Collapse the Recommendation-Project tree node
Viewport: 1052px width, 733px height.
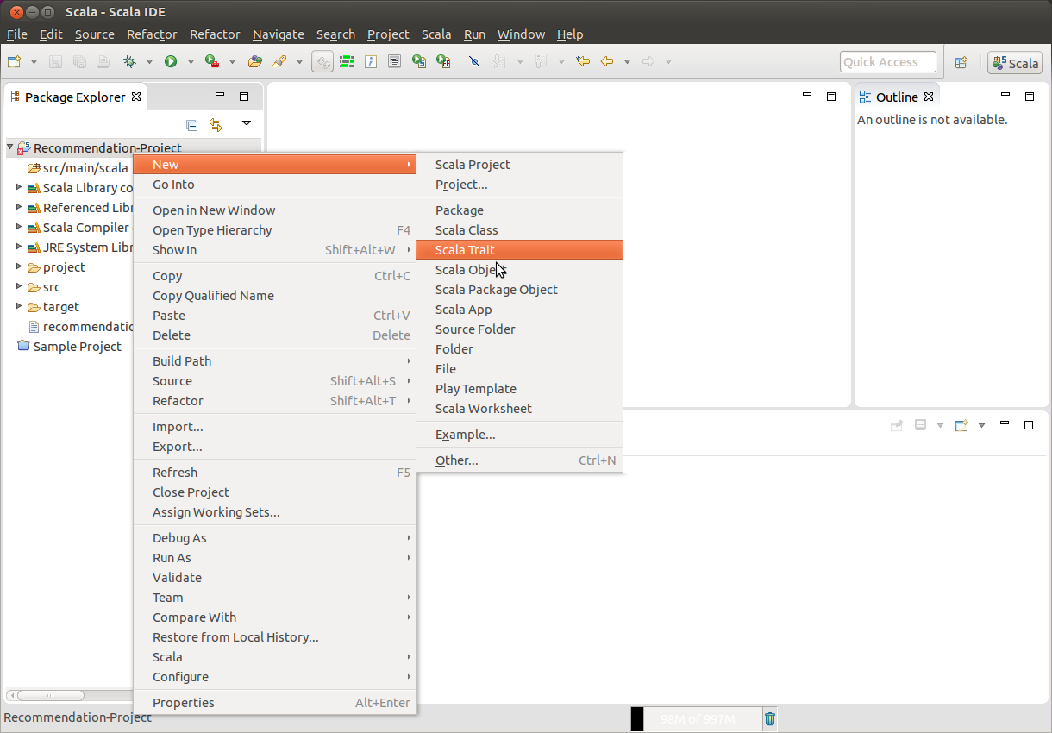click(x=9, y=147)
